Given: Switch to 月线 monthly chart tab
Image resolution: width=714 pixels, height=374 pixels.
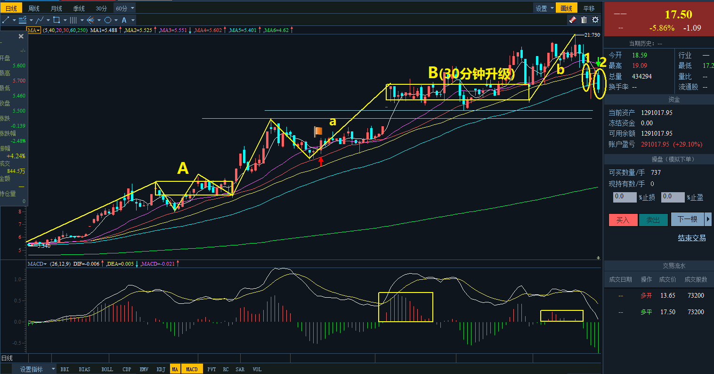Looking at the screenshot, I should (56, 8).
